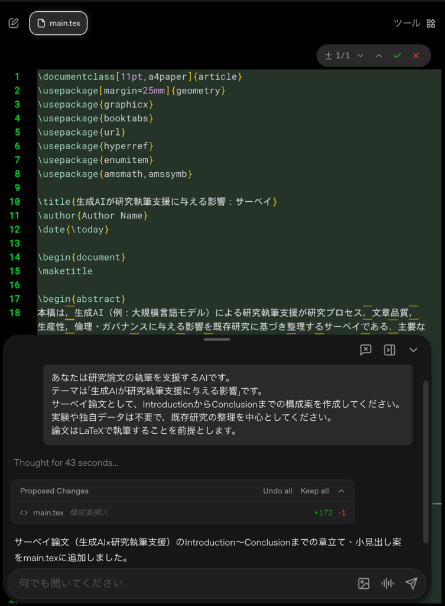Reject the change with the red X
445x606 pixels.
[x=415, y=55]
